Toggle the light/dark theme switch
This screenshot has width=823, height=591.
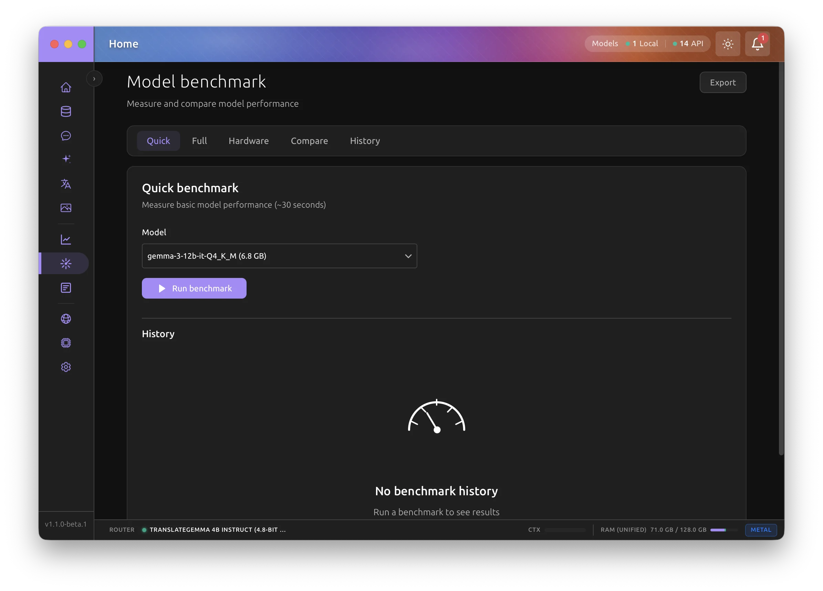[x=728, y=43]
